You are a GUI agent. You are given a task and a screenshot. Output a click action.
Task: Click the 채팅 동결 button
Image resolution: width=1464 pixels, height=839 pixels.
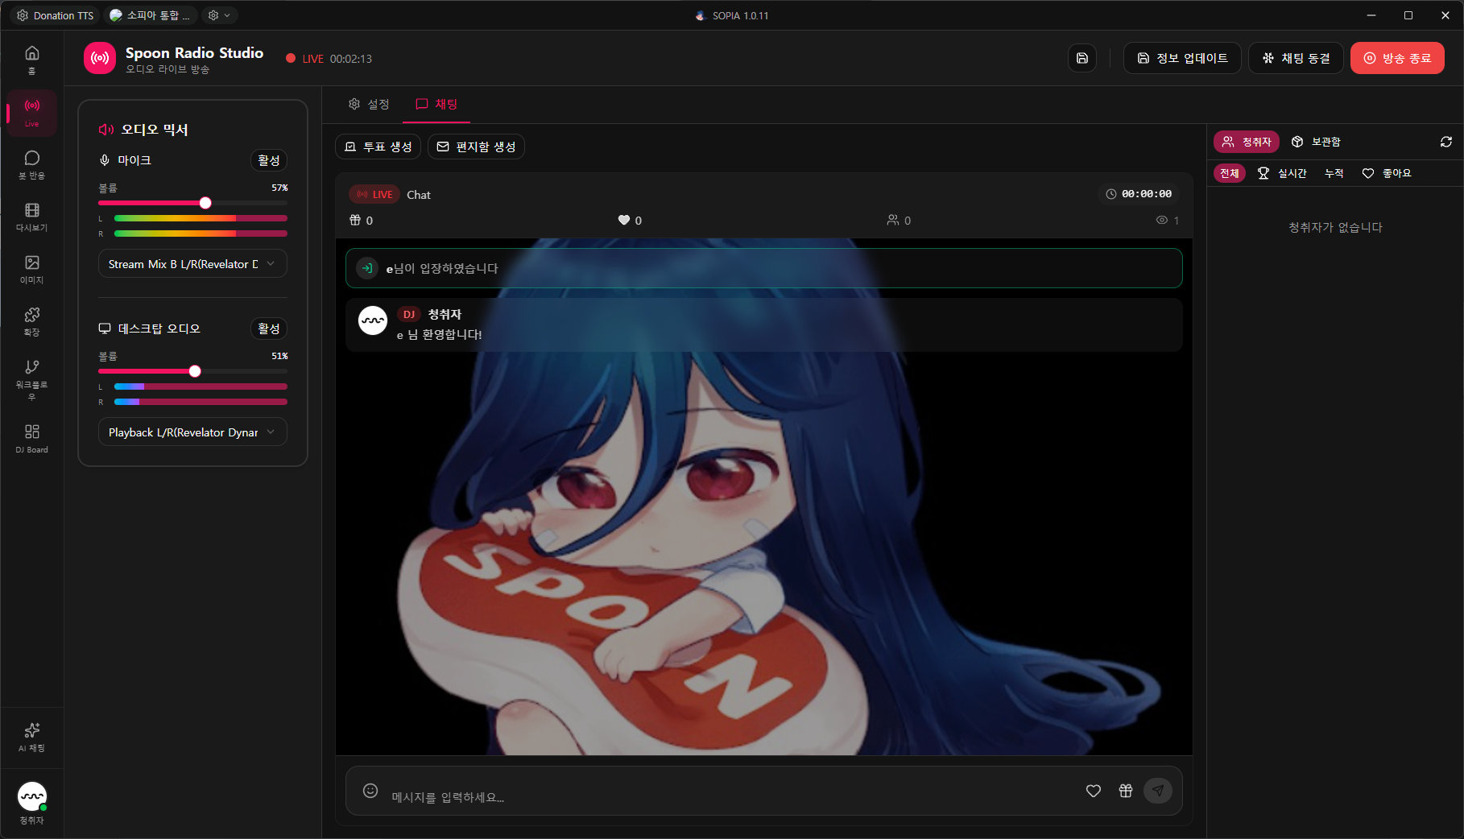click(1295, 58)
